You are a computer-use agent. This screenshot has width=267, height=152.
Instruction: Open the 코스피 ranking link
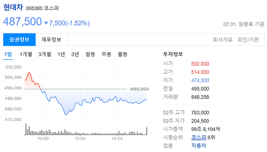point(199,137)
